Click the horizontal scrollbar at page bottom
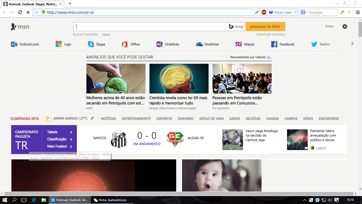362x204 pixels. (x=179, y=194)
